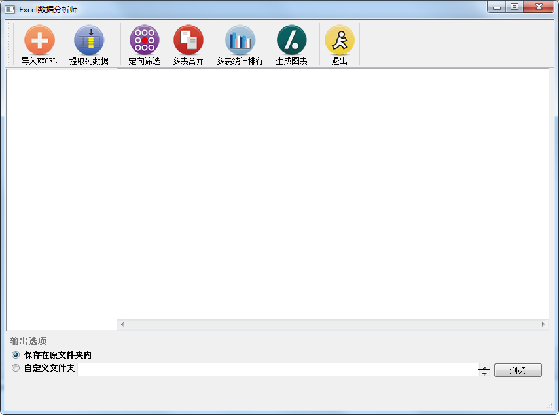Launch the 定向筛选 filter tool
The height and width of the screenshot is (415, 559).
pyautogui.click(x=145, y=45)
